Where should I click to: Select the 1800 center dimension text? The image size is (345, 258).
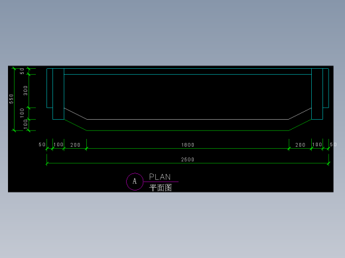[x=188, y=145]
